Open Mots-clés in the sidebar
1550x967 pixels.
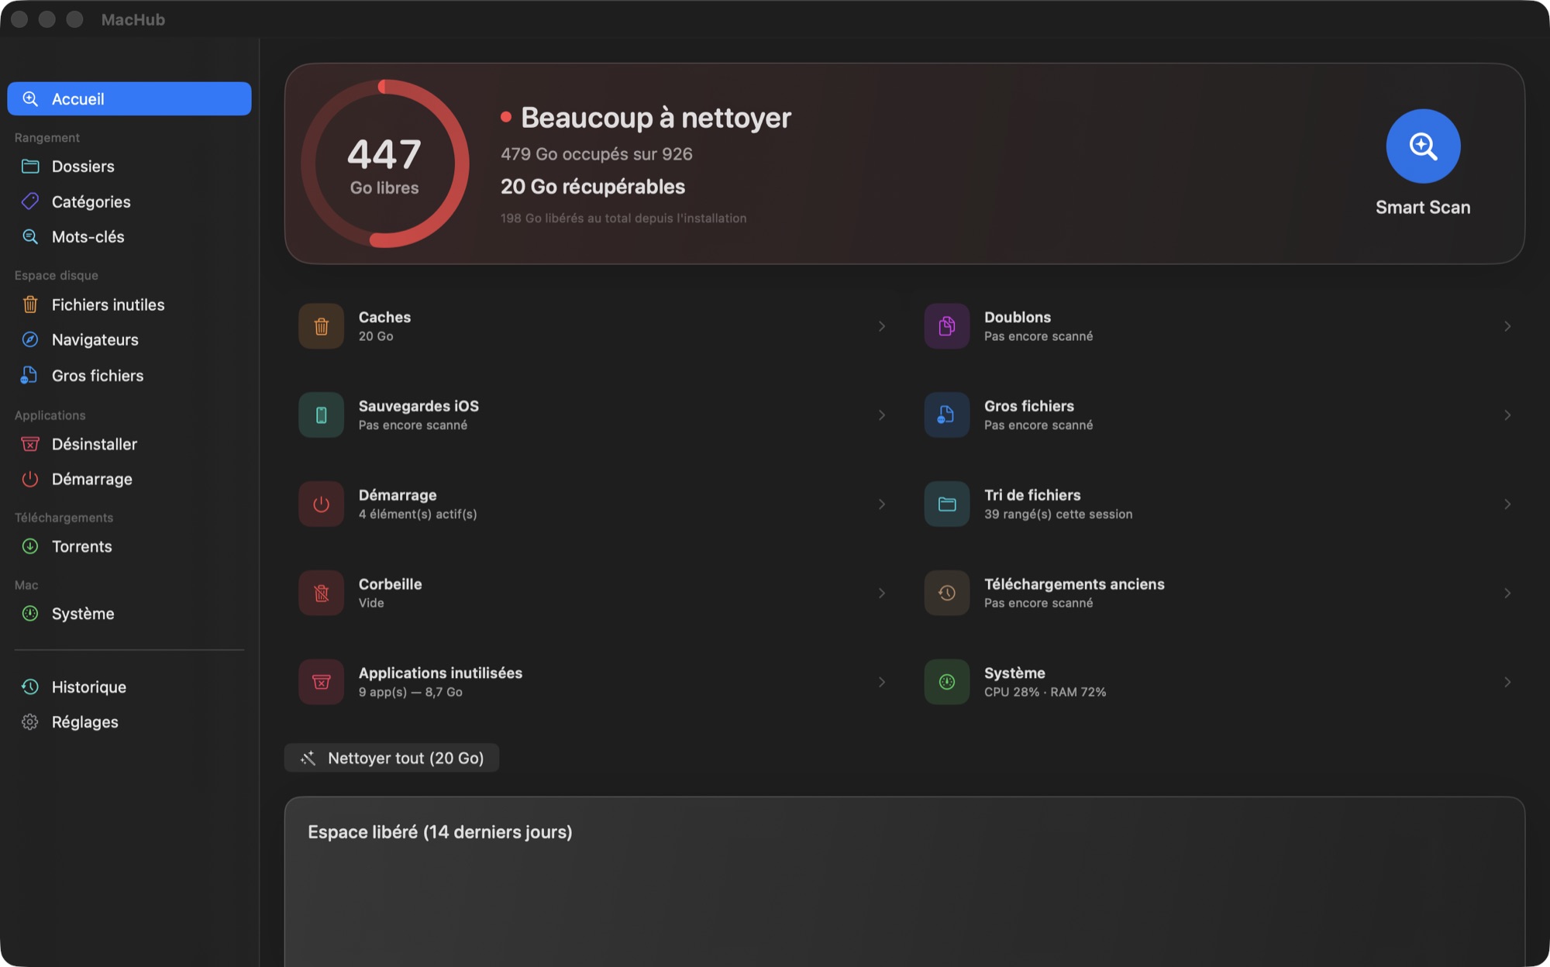[129, 237]
